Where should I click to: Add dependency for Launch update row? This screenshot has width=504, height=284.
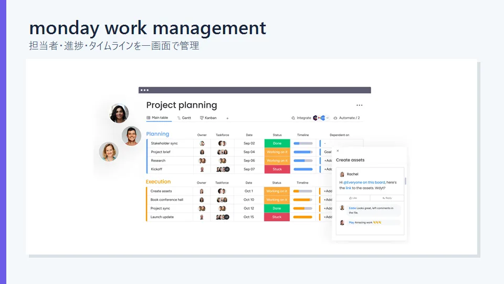coord(328,217)
